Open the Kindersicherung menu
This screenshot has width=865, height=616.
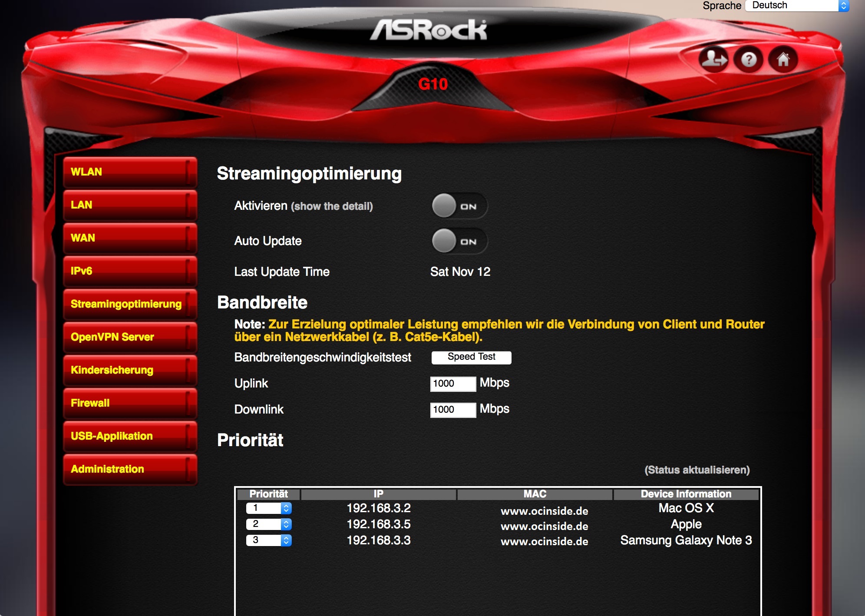pyautogui.click(x=130, y=370)
